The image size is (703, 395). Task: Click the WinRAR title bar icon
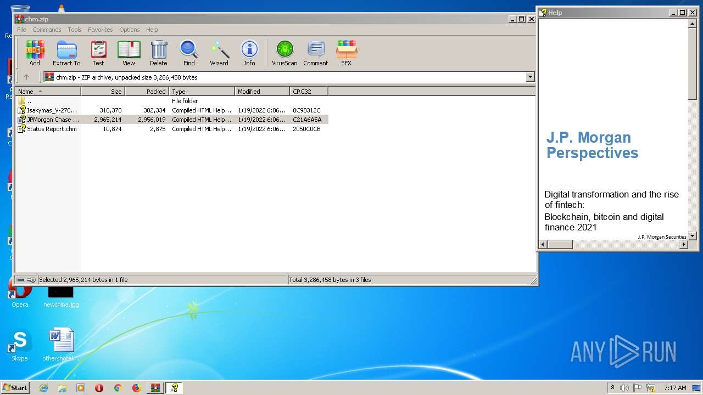point(20,19)
